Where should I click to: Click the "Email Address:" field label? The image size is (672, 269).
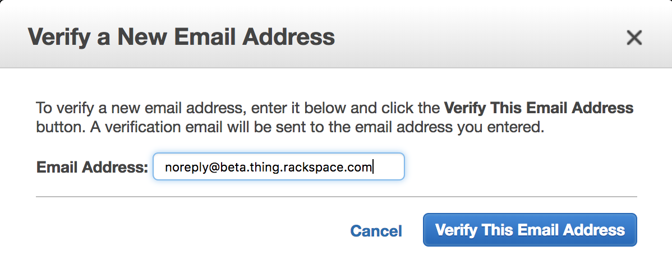coord(92,167)
